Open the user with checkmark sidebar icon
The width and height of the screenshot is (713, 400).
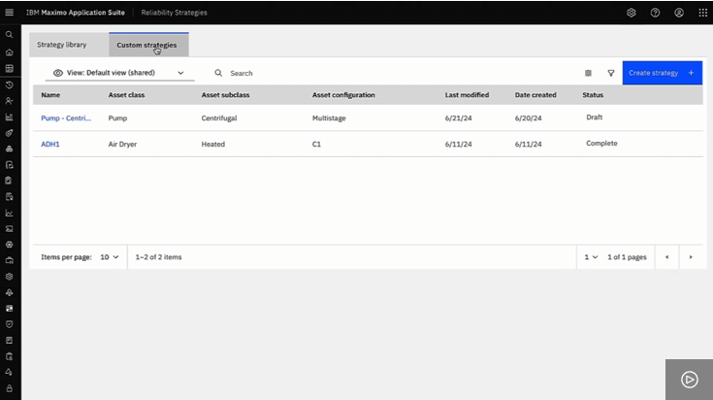[x=9, y=101]
